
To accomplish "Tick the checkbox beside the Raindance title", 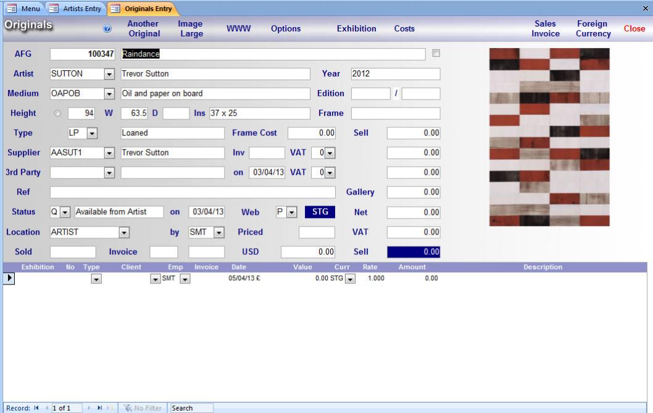I will 436,54.
